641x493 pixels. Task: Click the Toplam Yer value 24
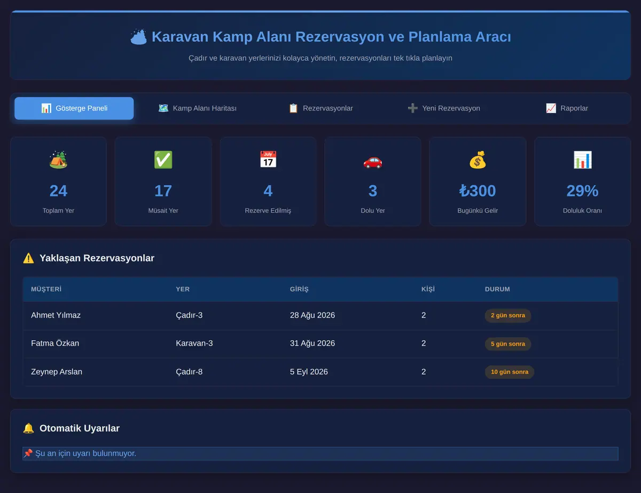tap(58, 191)
